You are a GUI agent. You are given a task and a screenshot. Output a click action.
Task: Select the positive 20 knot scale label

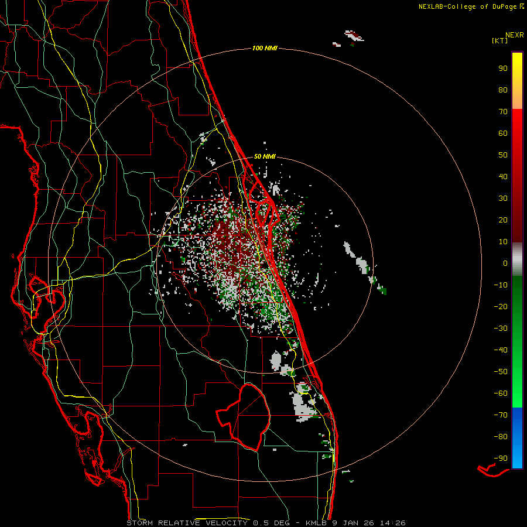(x=503, y=220)
